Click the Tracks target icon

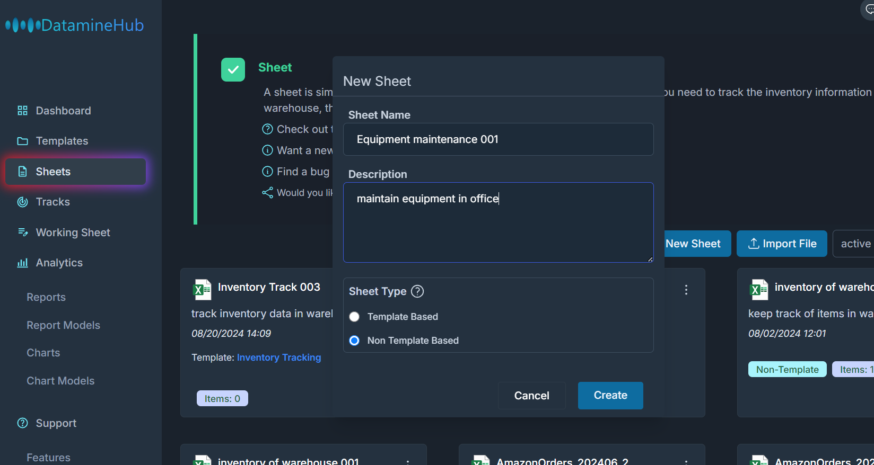click(22, 202)
